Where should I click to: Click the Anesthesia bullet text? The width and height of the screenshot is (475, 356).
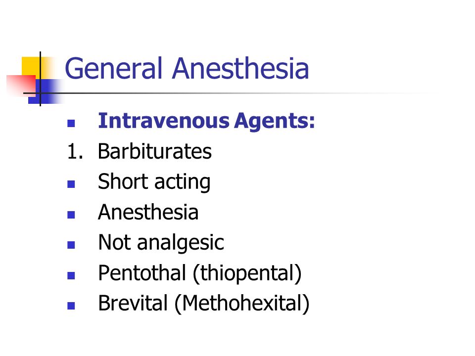click(x=148, y=212)
